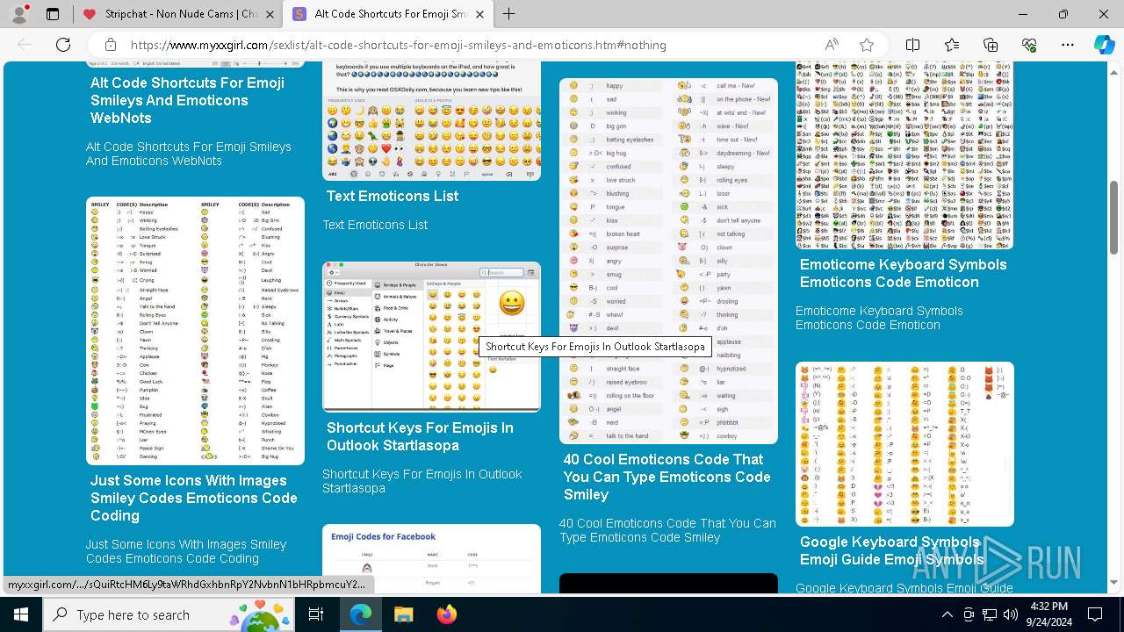The width and height of the screenshot is (1124, 632).
Task: Open Emoticome Keyboard Symbols thumbnail
Action: 904,155
